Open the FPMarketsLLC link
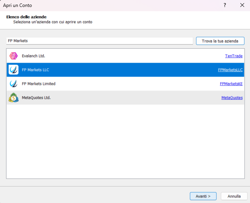The height and width of the screenshot is (203, 250). tap(230, 70)
